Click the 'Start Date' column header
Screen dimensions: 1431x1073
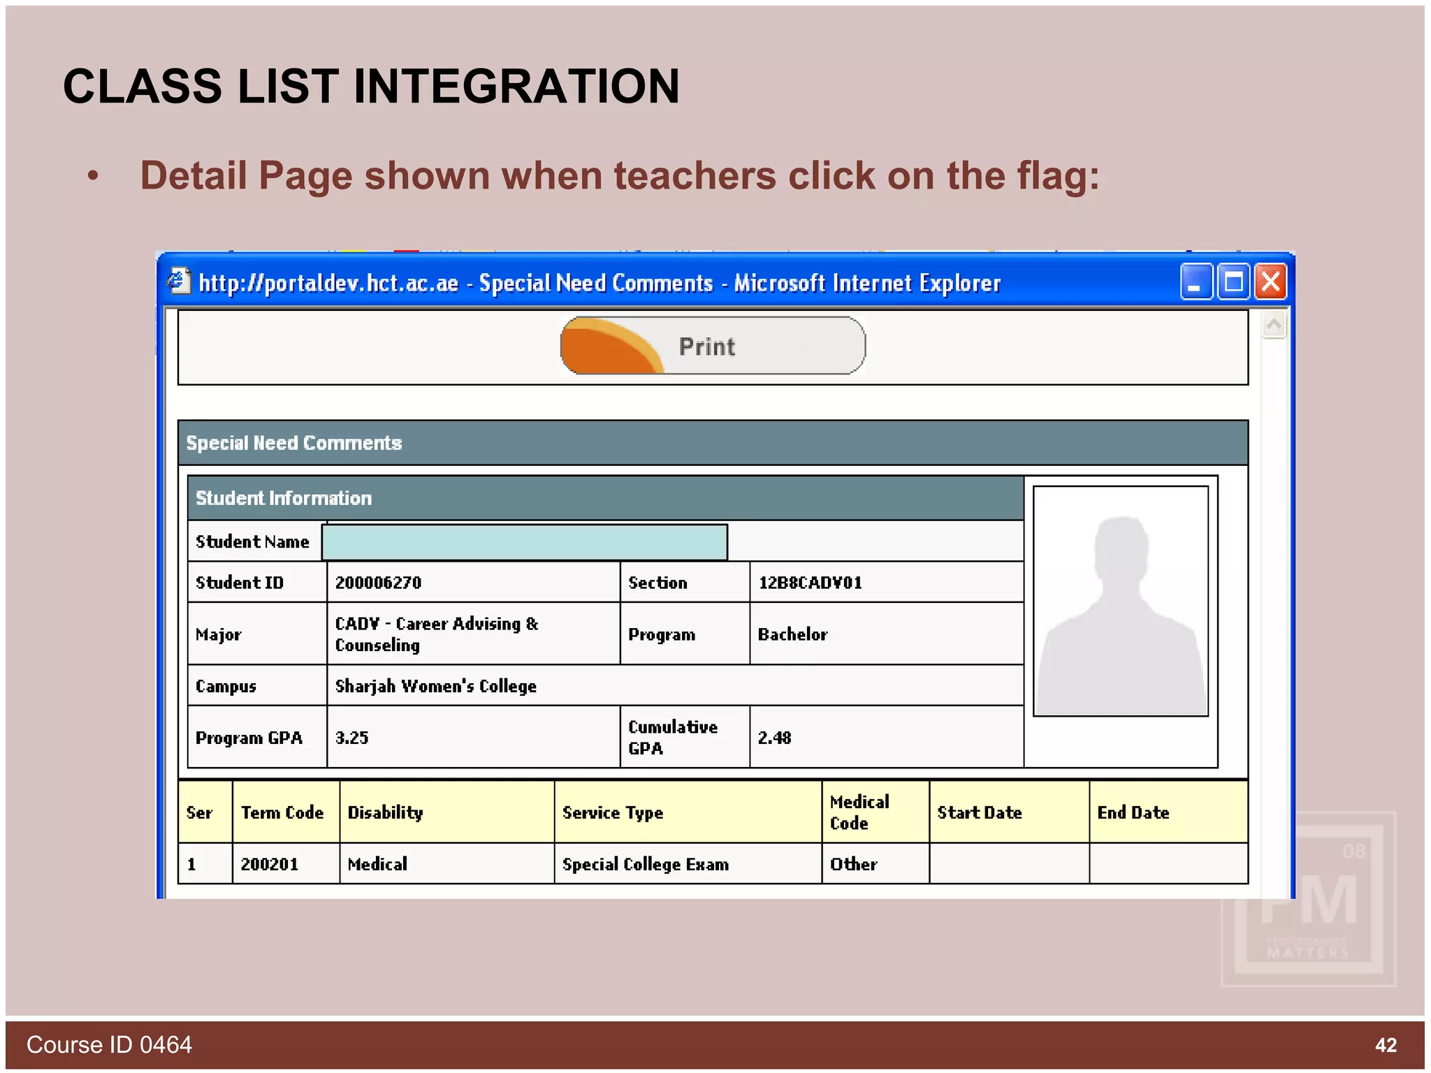tap(1009, 812)
